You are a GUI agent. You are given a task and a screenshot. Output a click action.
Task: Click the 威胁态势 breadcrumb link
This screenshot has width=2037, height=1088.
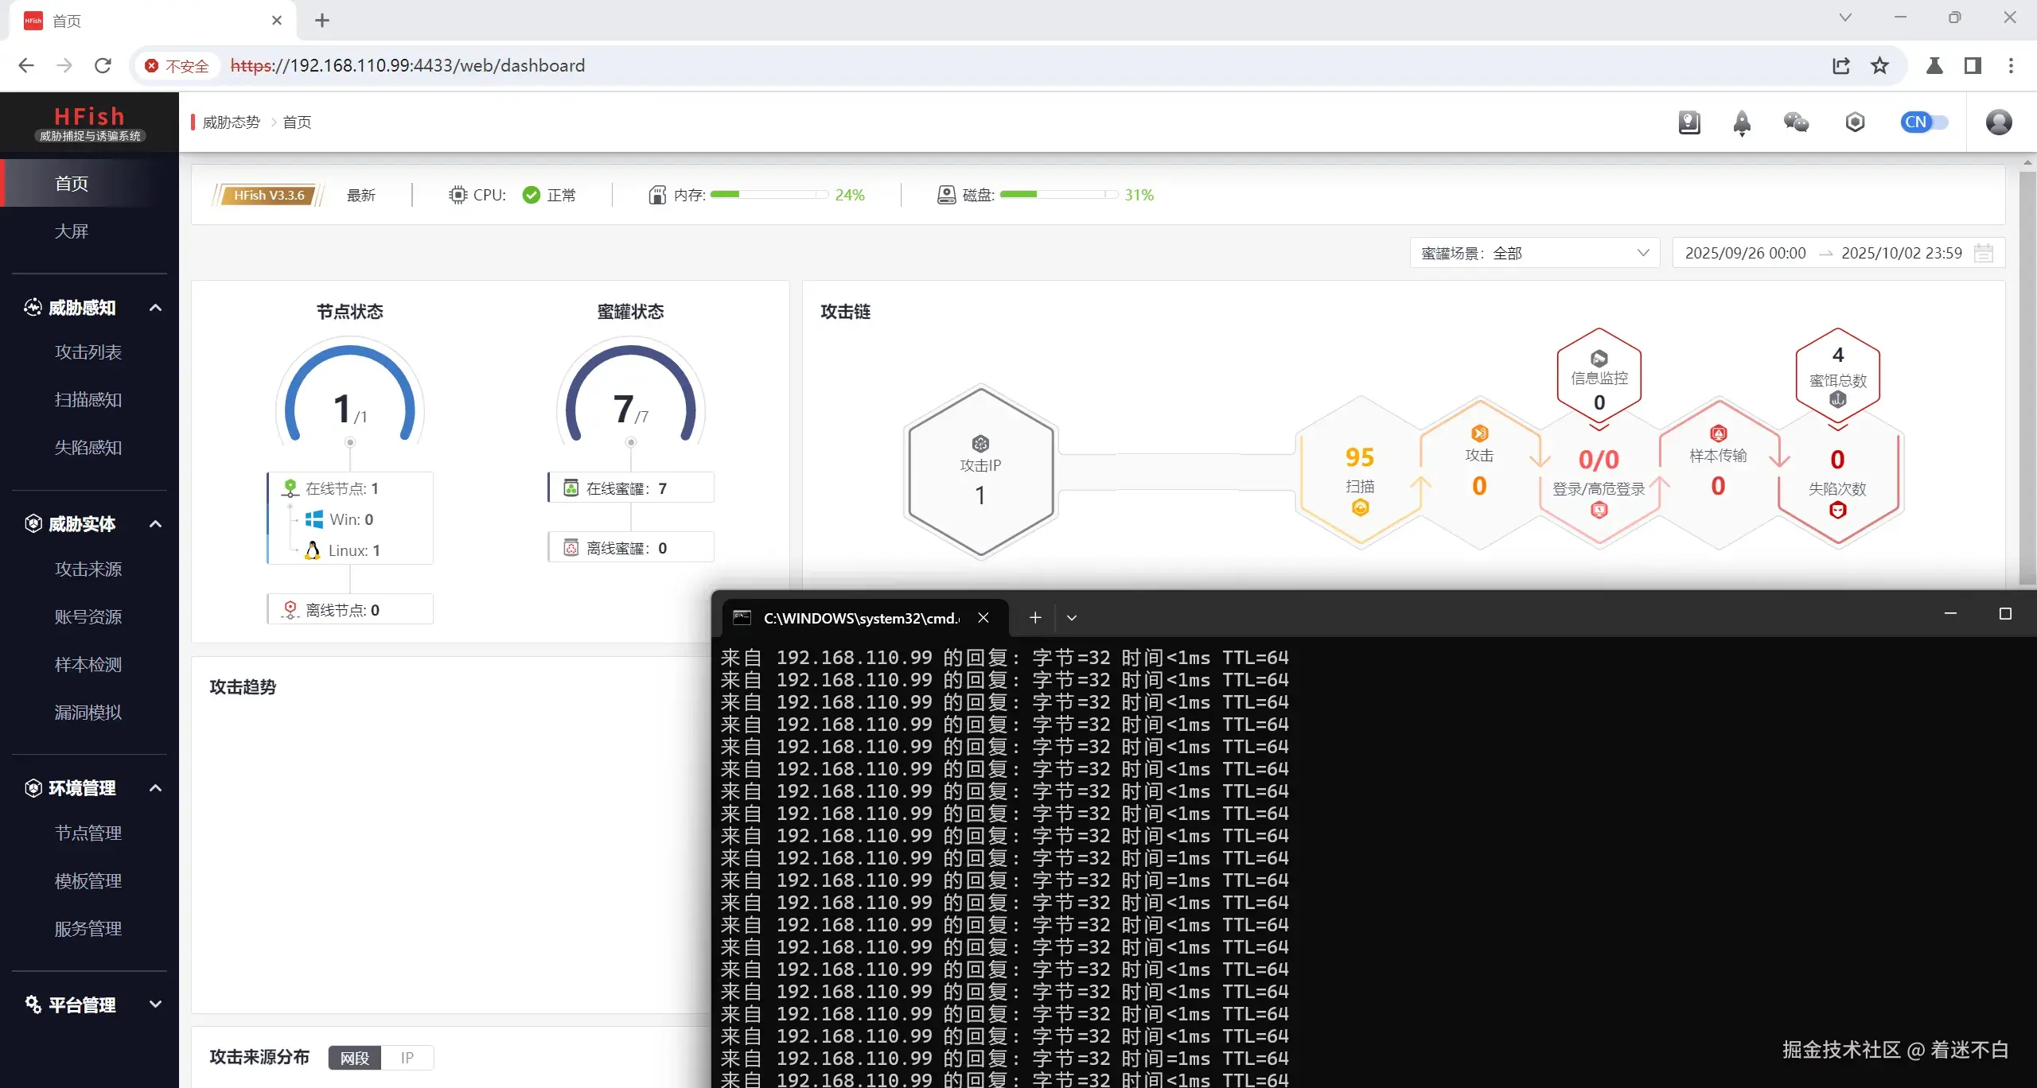click(231, 122)
